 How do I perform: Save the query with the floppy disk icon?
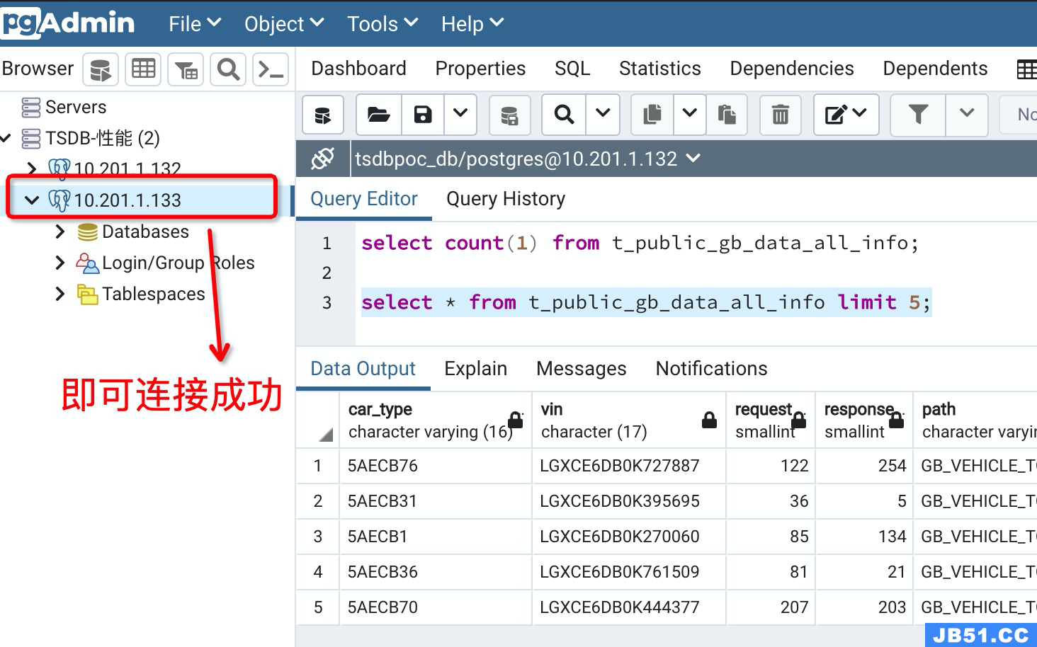[423, 115]
